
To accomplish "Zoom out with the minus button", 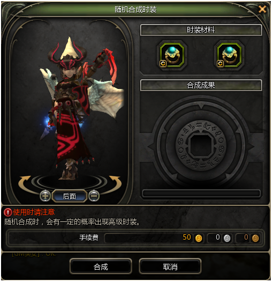I will coord(94,196).
